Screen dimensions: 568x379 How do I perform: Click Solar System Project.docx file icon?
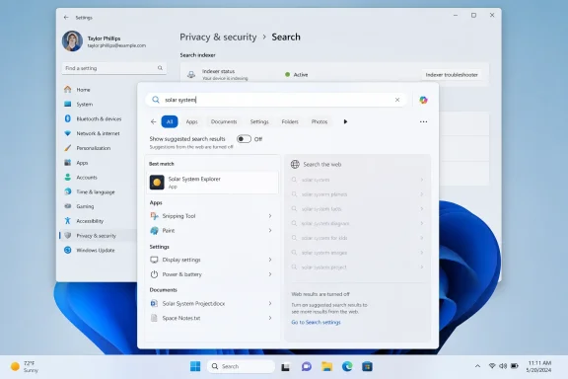tap(154, 304)
